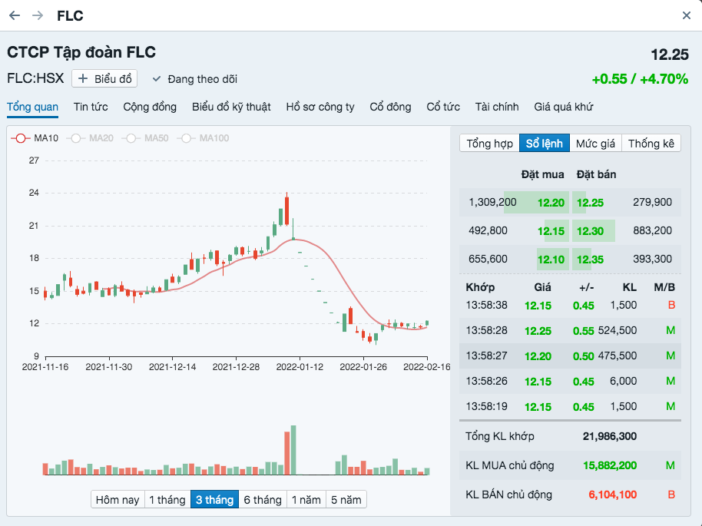Set chart range to 1 tháng

click(167, 500)
